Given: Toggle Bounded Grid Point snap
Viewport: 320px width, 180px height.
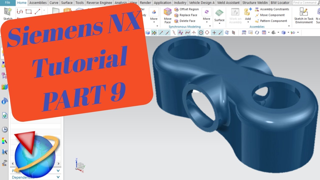Looking at the screenshot, I should click(x=233, y=32).
